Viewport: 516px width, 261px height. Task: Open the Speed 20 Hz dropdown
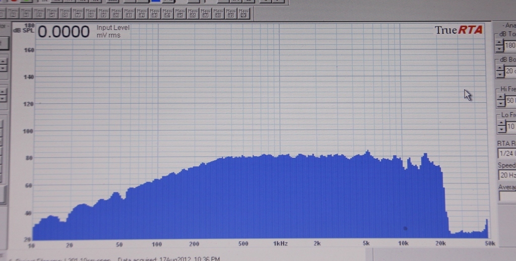[506, 175]
